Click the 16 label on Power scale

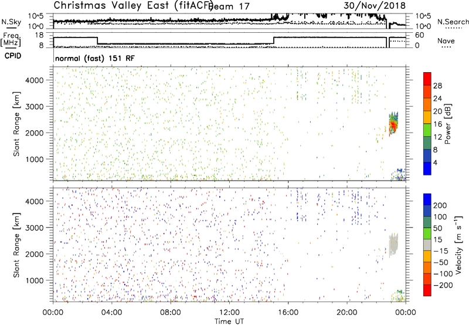(x=437, y=124)
